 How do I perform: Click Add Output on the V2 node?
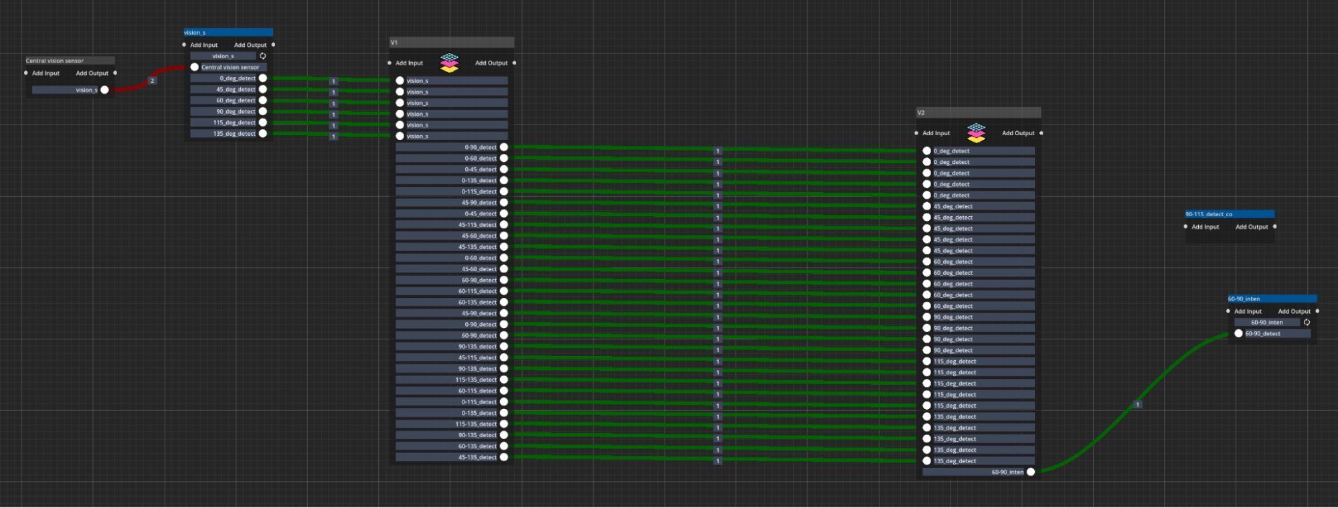coord(1018,133)
